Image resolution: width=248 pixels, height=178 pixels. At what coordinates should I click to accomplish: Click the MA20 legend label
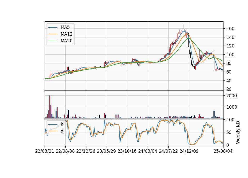click(x=66, y=41)
